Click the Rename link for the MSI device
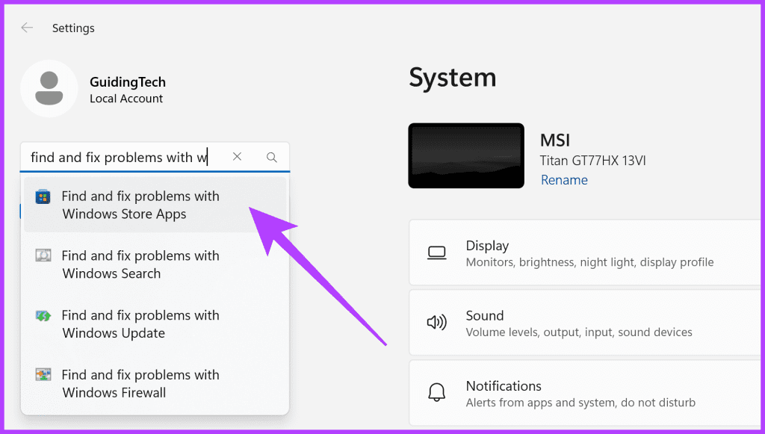The height and width of the screenshot is (434, 765). click(x=564, y=180)
